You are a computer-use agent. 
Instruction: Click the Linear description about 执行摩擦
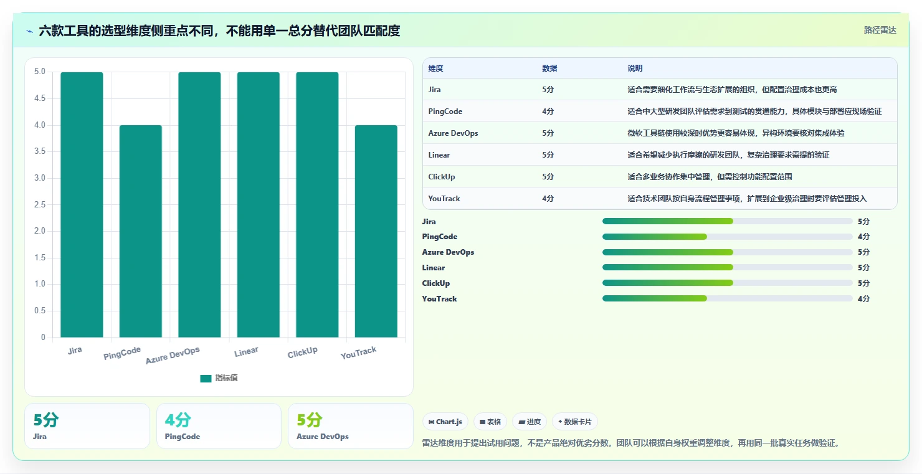(x=728, y=155)
